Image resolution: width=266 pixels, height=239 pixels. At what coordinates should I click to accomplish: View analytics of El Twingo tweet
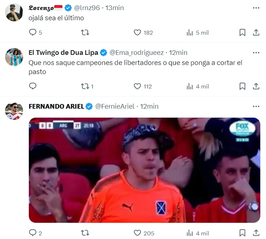198,86
